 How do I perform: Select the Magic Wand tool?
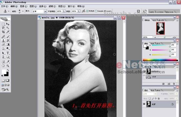pos(8,28)
